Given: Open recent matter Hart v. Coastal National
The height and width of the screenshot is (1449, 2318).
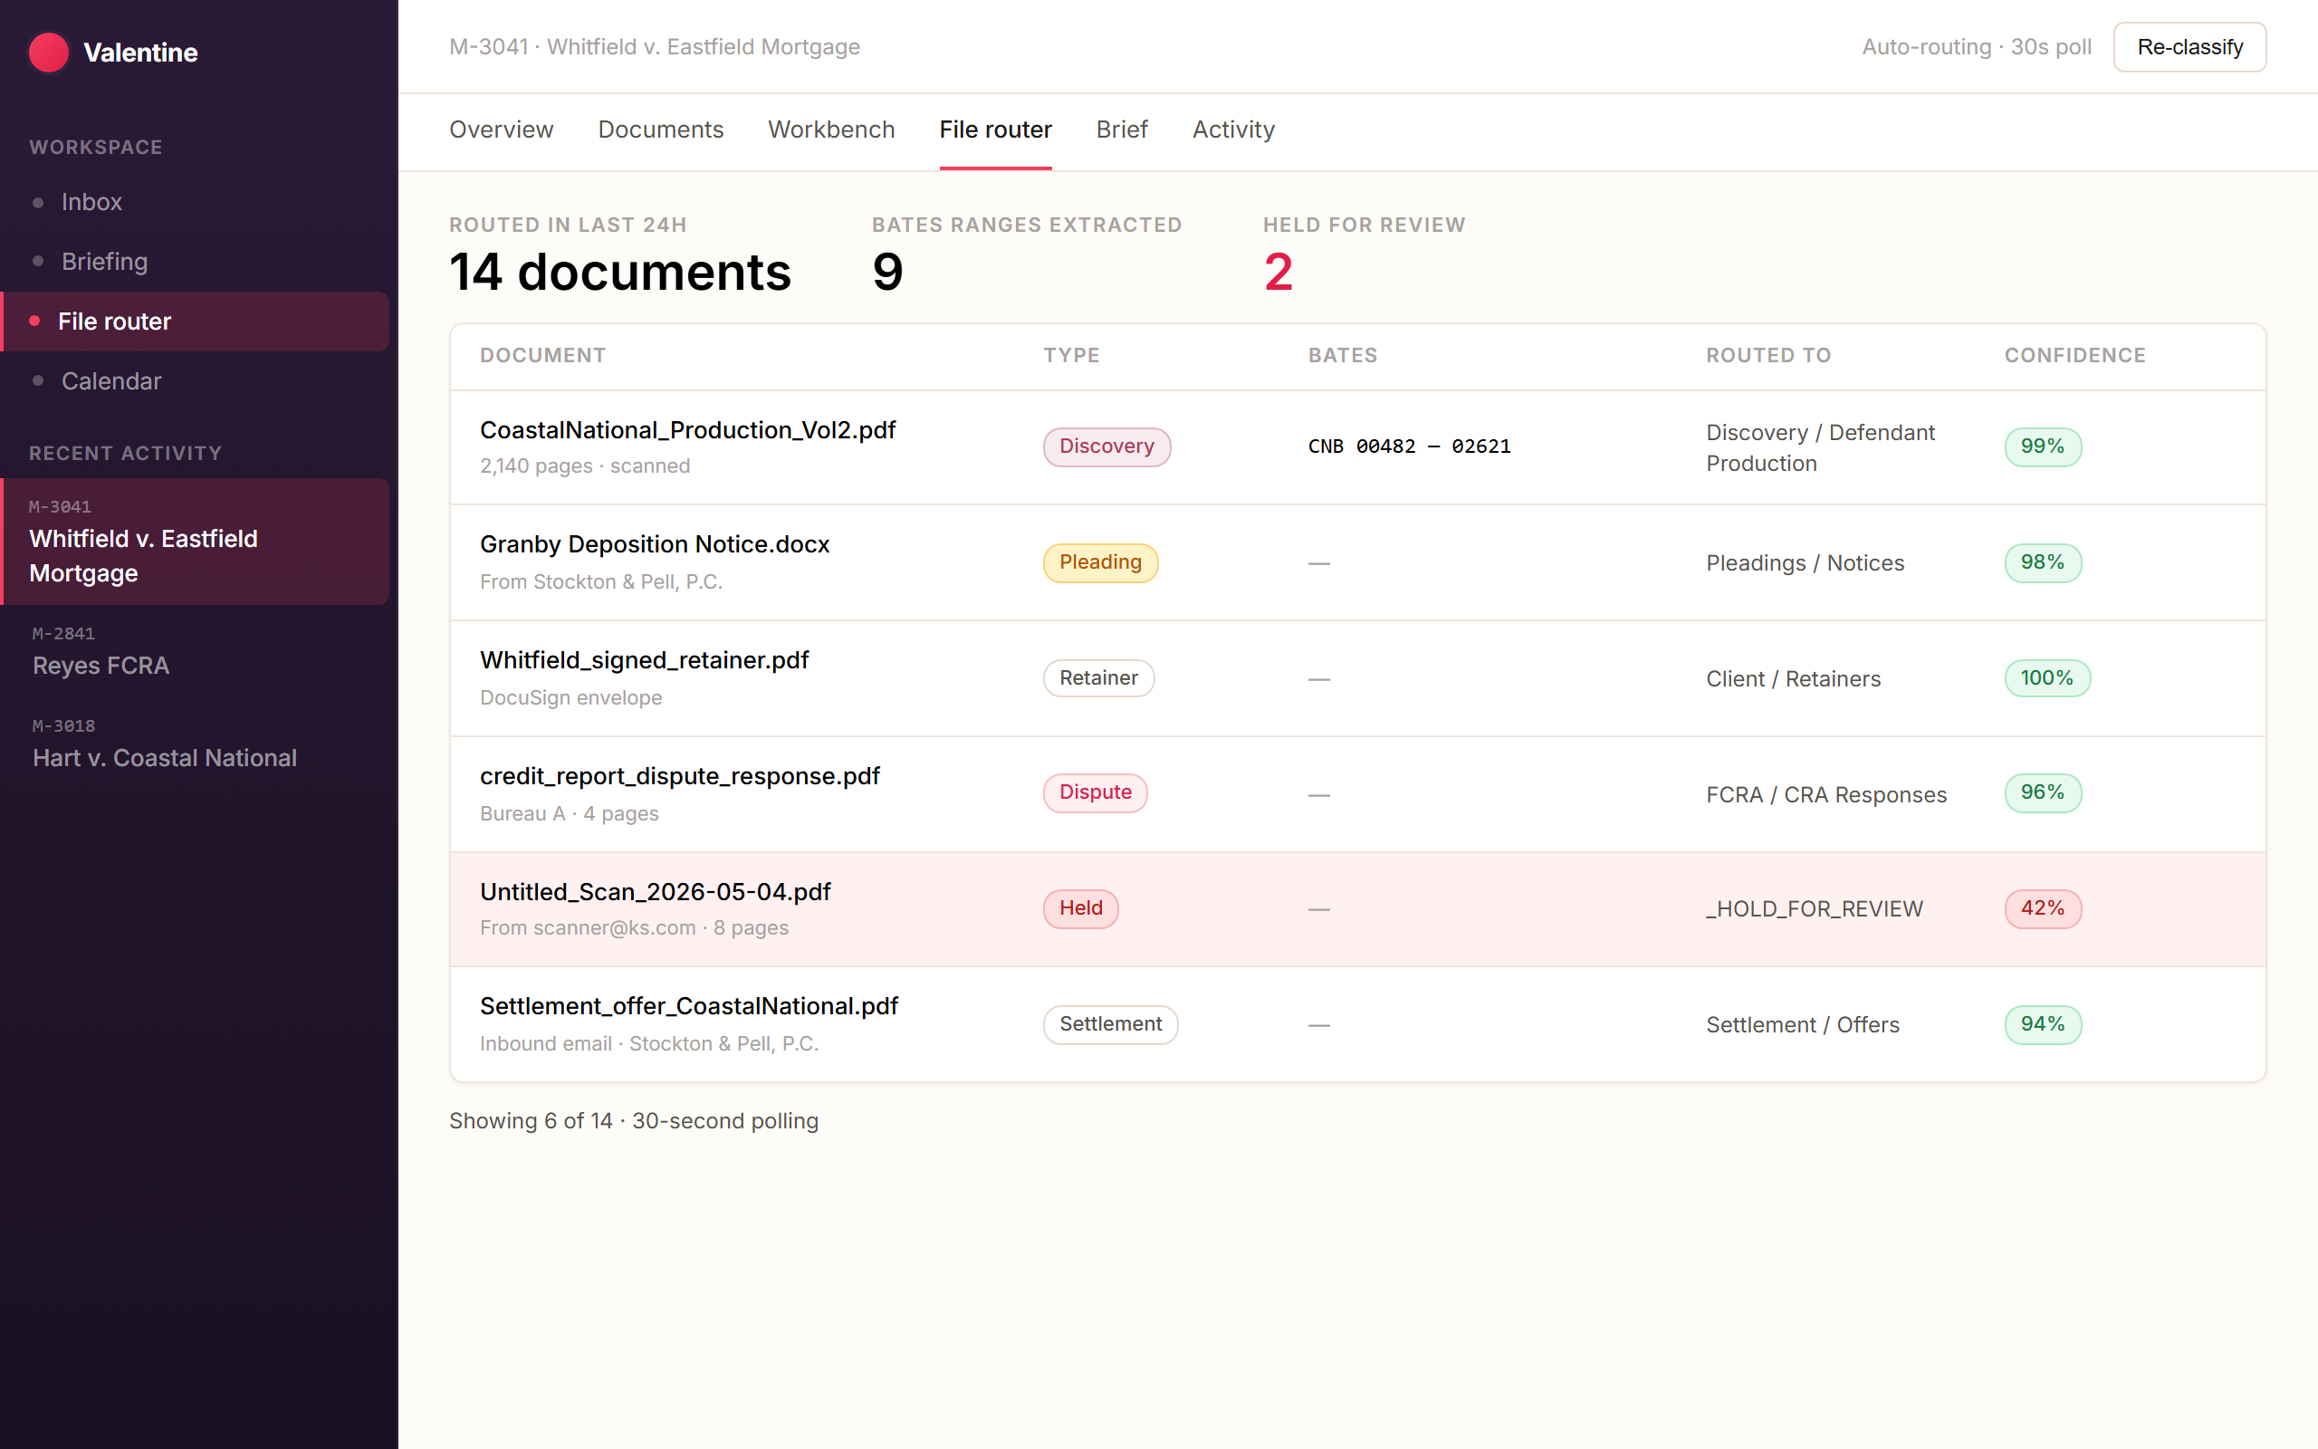Looking at the screenshot, I should click(x=195, y=744).
